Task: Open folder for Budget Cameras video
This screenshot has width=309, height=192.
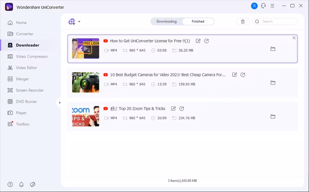Action: click(273, 83)
